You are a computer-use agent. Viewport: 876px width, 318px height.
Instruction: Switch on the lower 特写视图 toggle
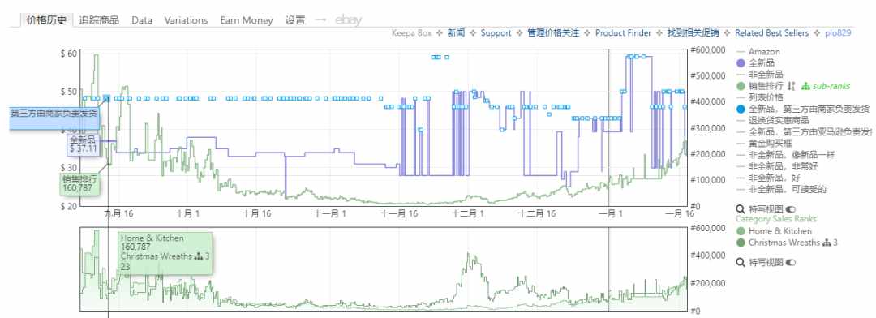(x=790, y=262)
